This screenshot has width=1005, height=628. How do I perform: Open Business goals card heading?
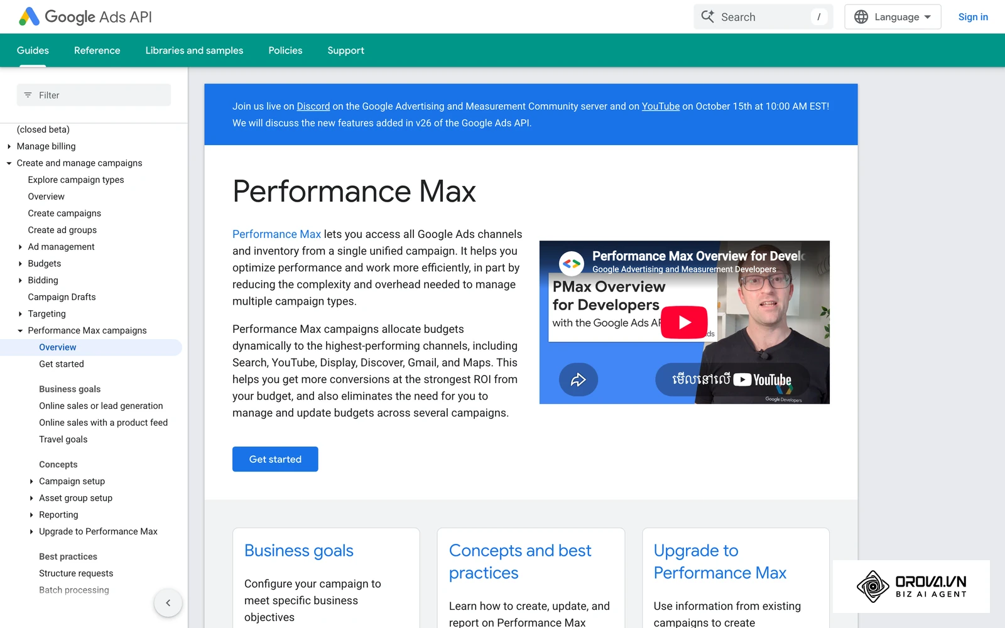(299, 551)
